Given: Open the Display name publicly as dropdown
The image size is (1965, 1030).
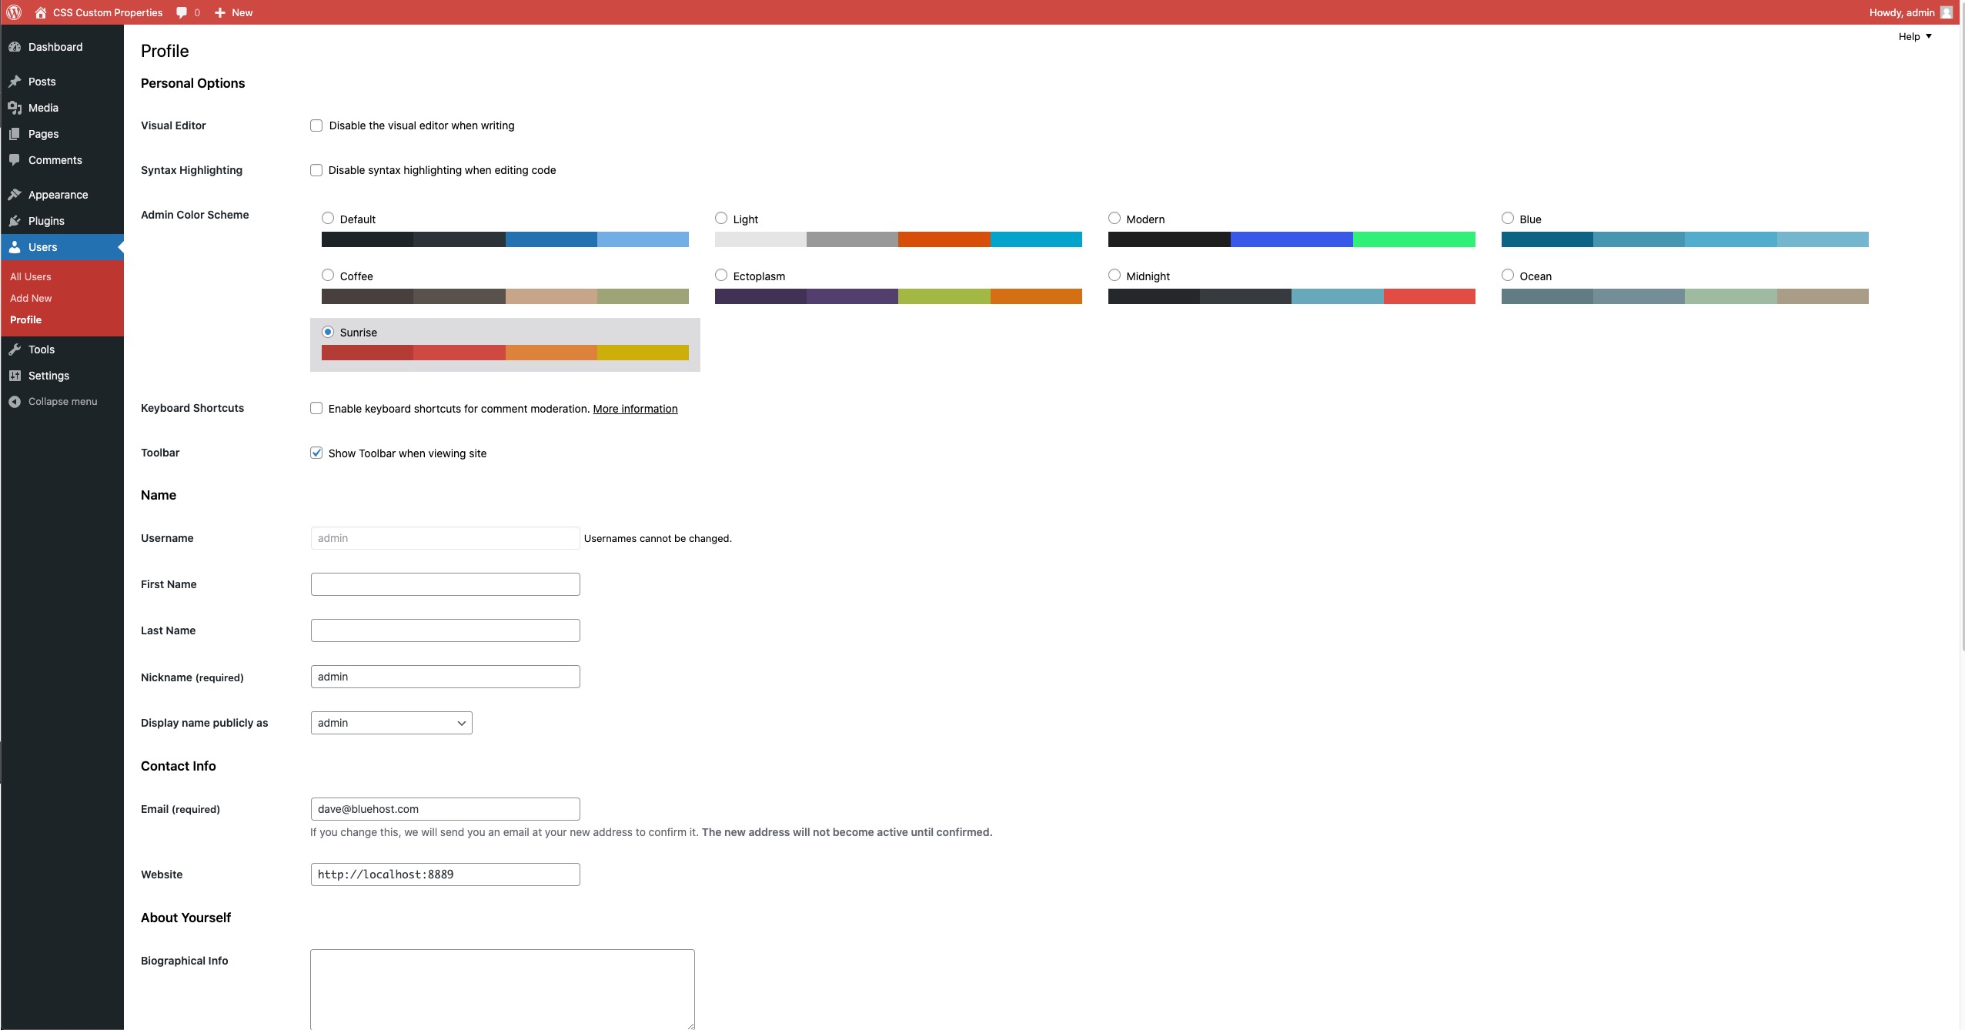Looking at the screenshot, I should coord(390,722).
